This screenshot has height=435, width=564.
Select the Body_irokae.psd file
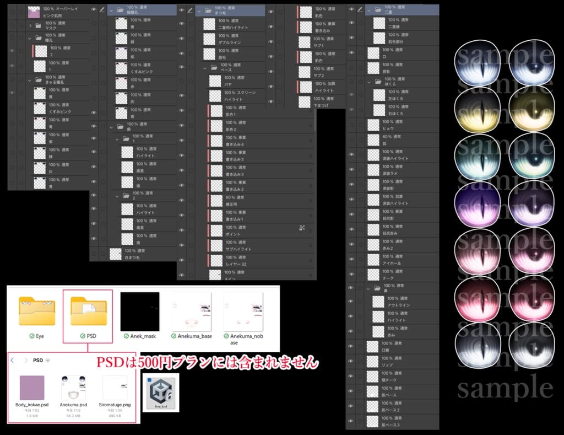32,388
